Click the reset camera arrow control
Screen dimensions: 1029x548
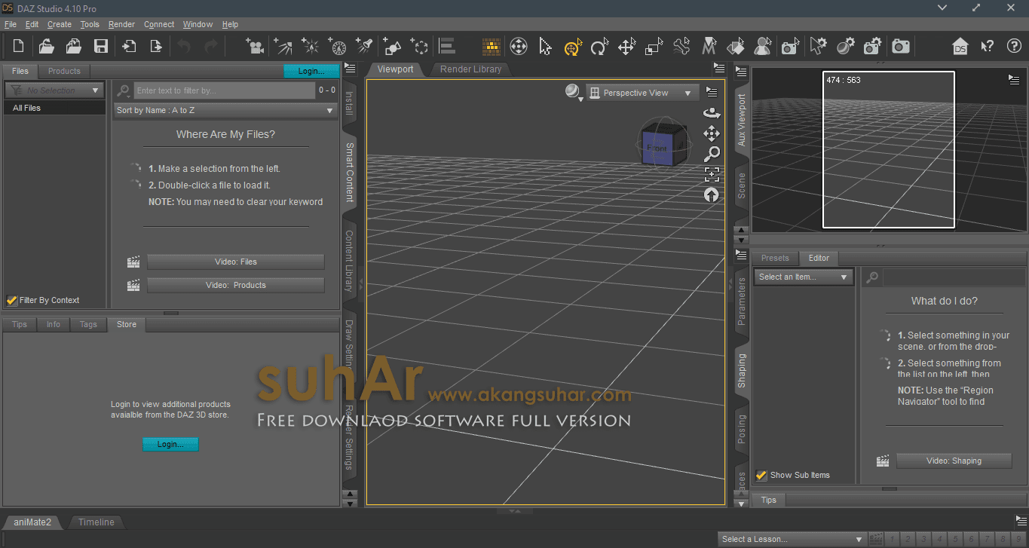click(712, 194)
